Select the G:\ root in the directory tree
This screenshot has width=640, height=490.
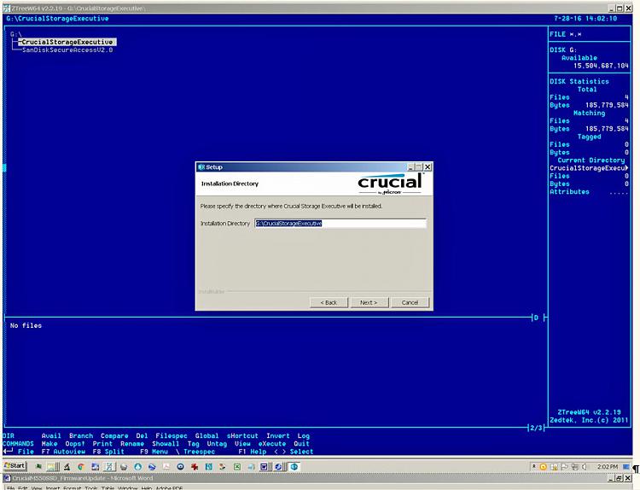pos(16,34)
